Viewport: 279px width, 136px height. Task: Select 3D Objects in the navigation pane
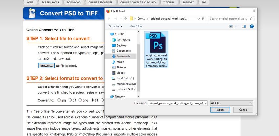(x=123, y=40)
